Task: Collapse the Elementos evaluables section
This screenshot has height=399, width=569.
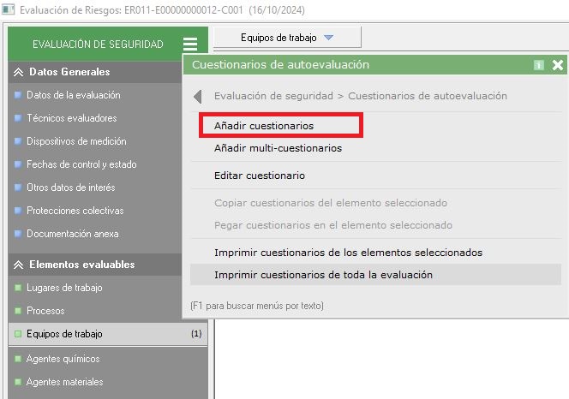Action: pyautogui.click(x=19, y=265)
